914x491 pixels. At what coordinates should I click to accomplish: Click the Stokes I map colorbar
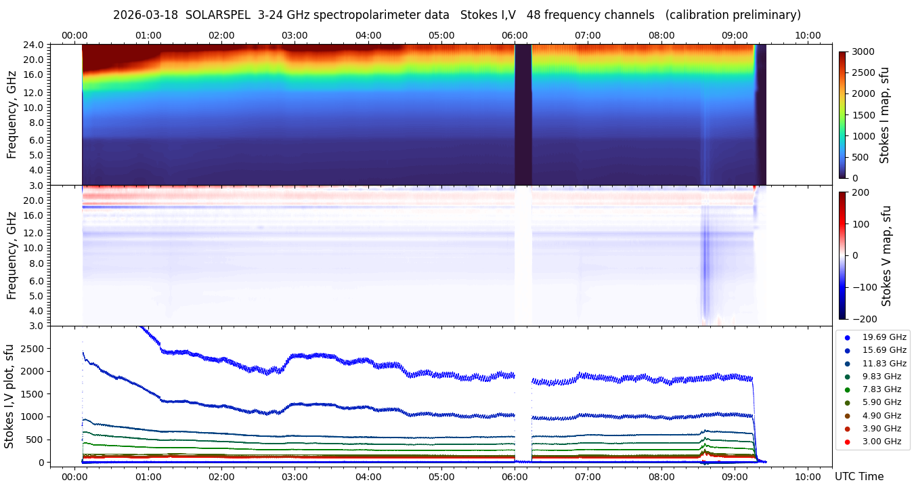coord(842,114)
